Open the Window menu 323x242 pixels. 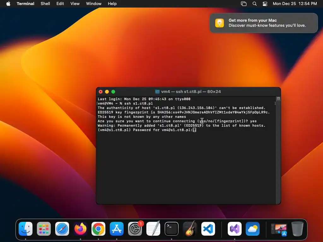[x=94, y=4]
